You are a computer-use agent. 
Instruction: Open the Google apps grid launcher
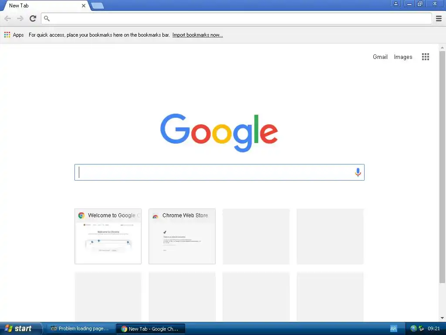coord(426,57)
